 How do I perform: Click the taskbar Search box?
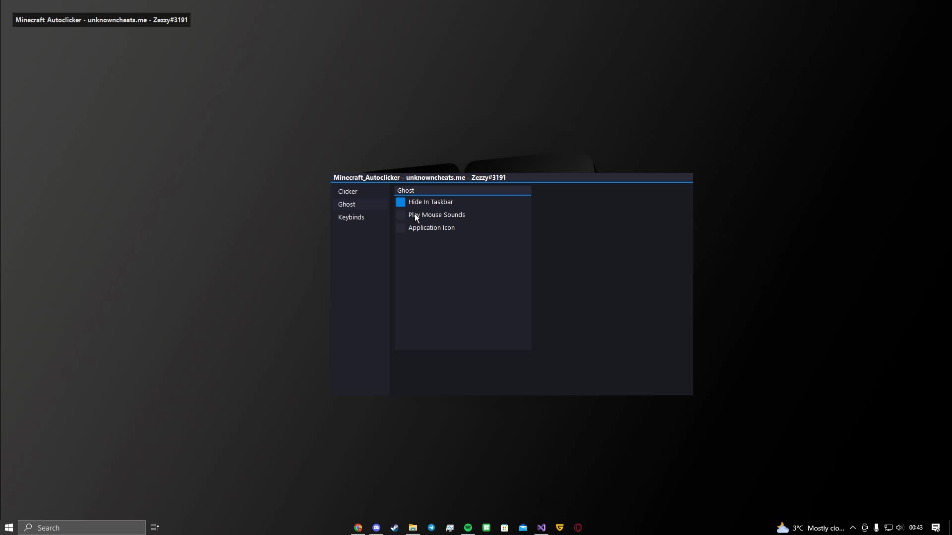(x=82, y=528)
